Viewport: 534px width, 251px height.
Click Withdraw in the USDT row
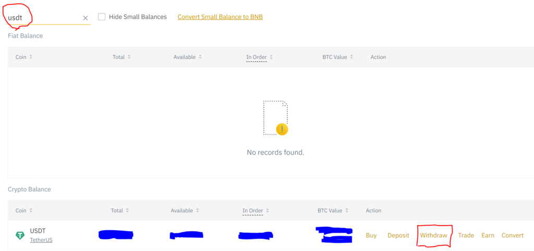433,235
